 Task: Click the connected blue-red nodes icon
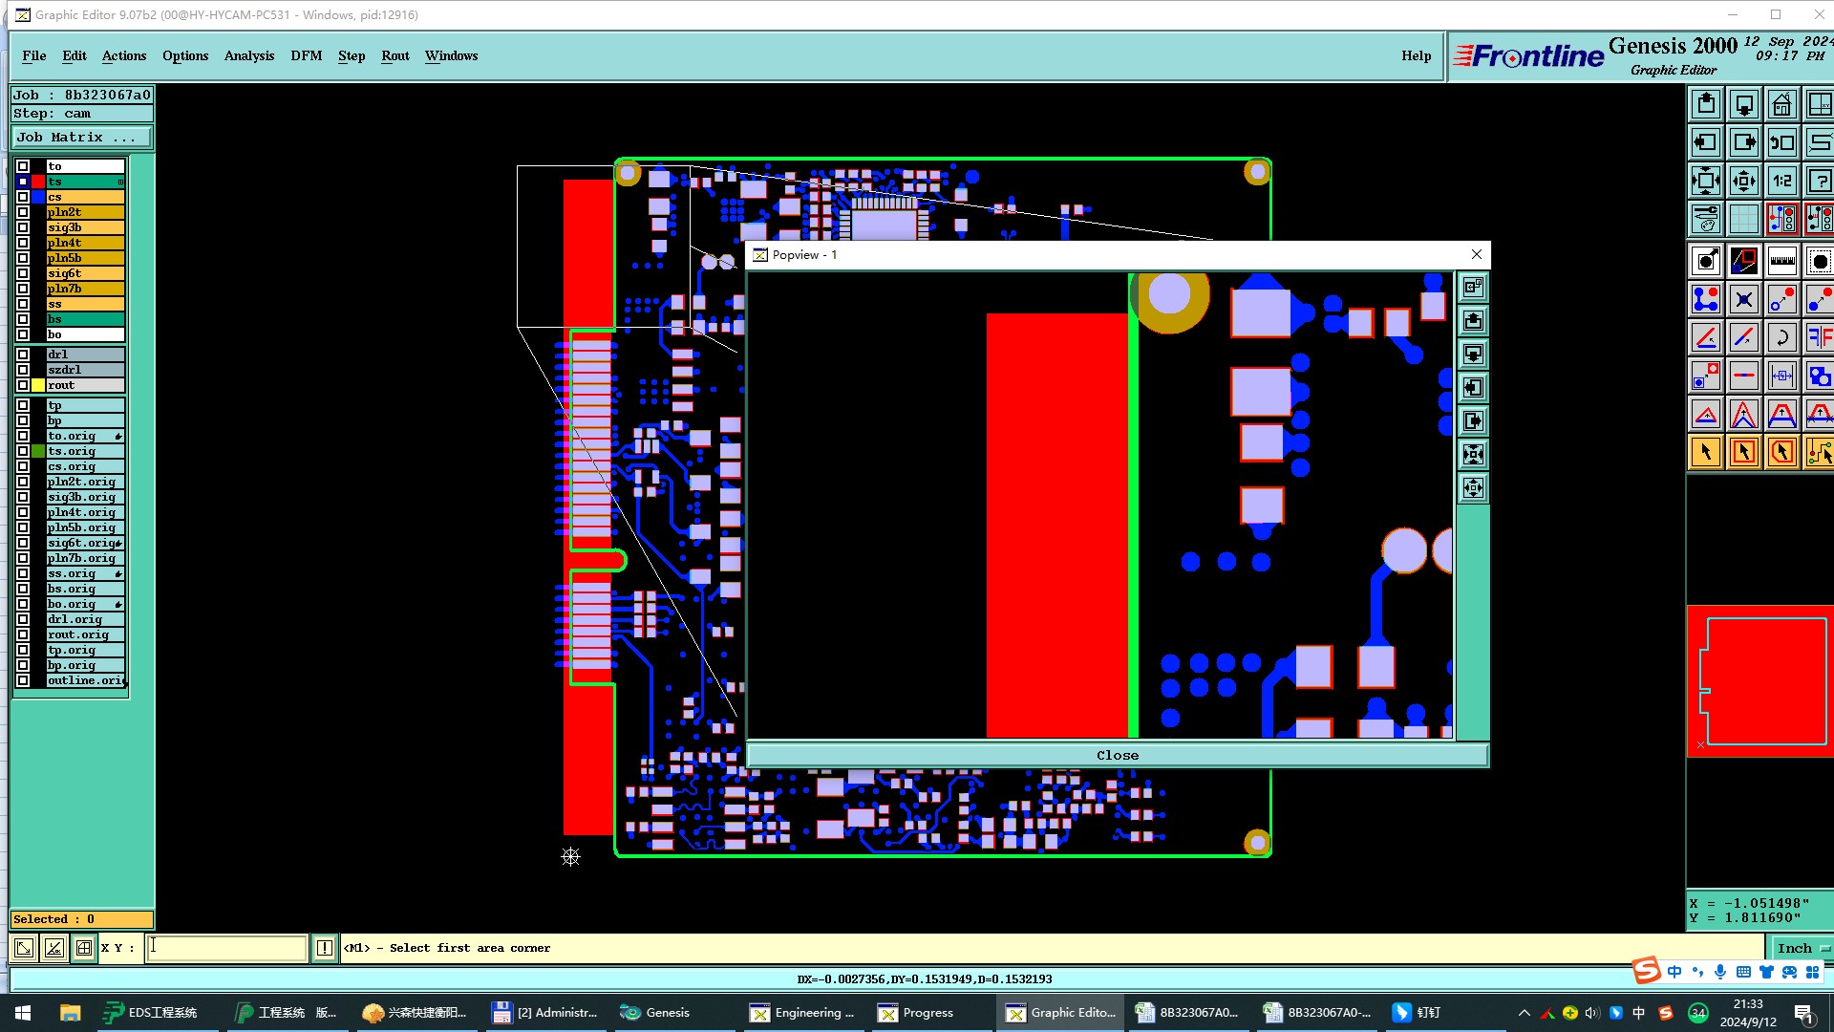coord(1706,299)
